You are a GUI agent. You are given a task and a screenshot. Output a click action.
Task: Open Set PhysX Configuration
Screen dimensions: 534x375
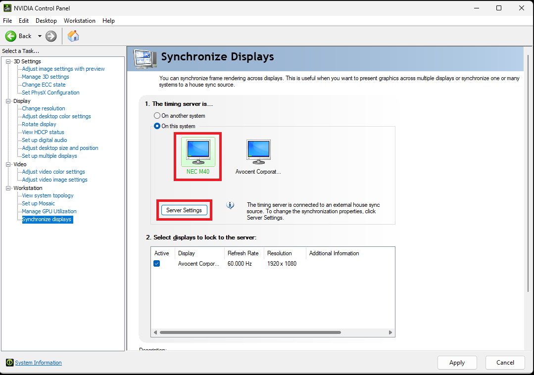point(51,92)
